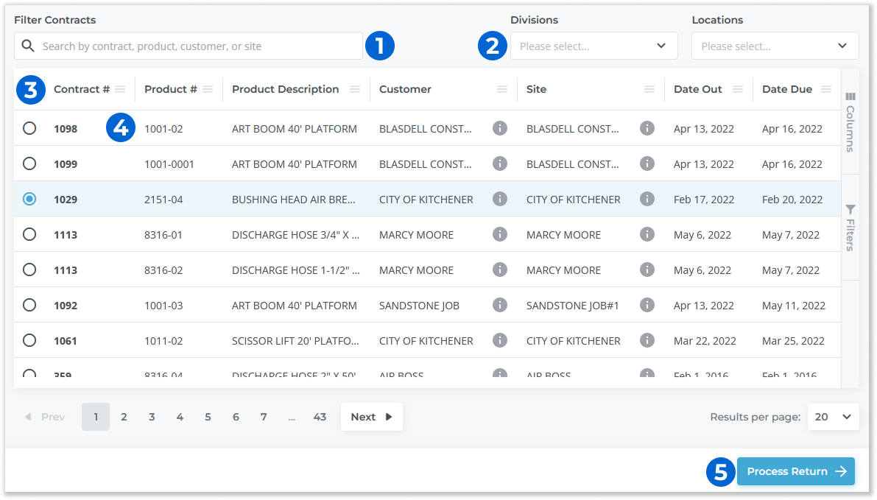877x500 pixels.
Task: Click the May 11, 2022 due date
Action: point(794,306)
